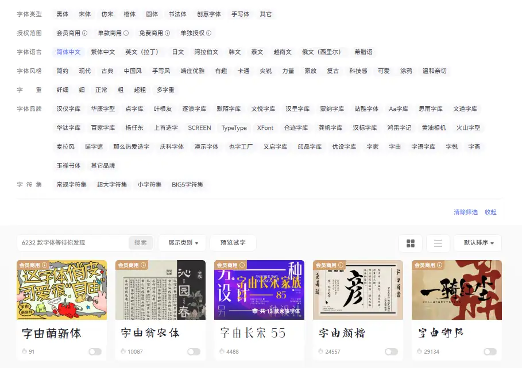Select 多字重 font weight option
The width and height of the screenshot is (522, 368).
click(x=165, y=90)
